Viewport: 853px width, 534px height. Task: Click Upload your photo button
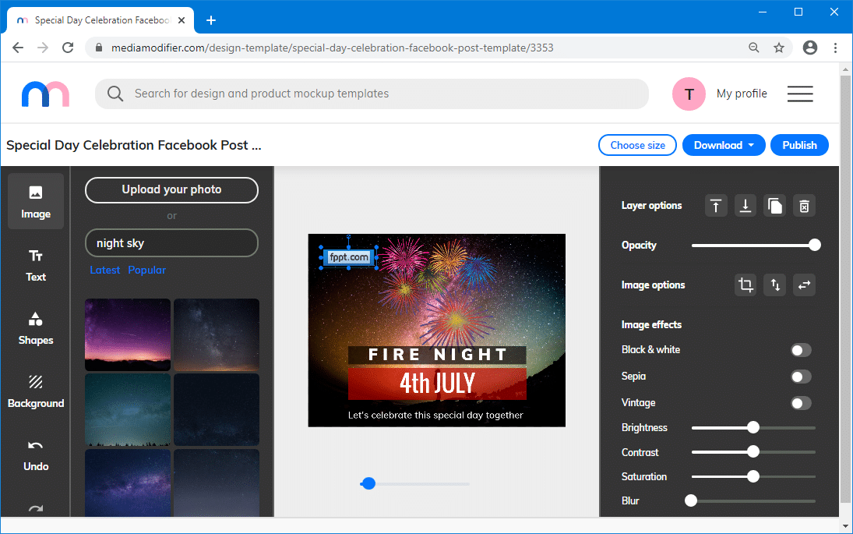[171, 189]
